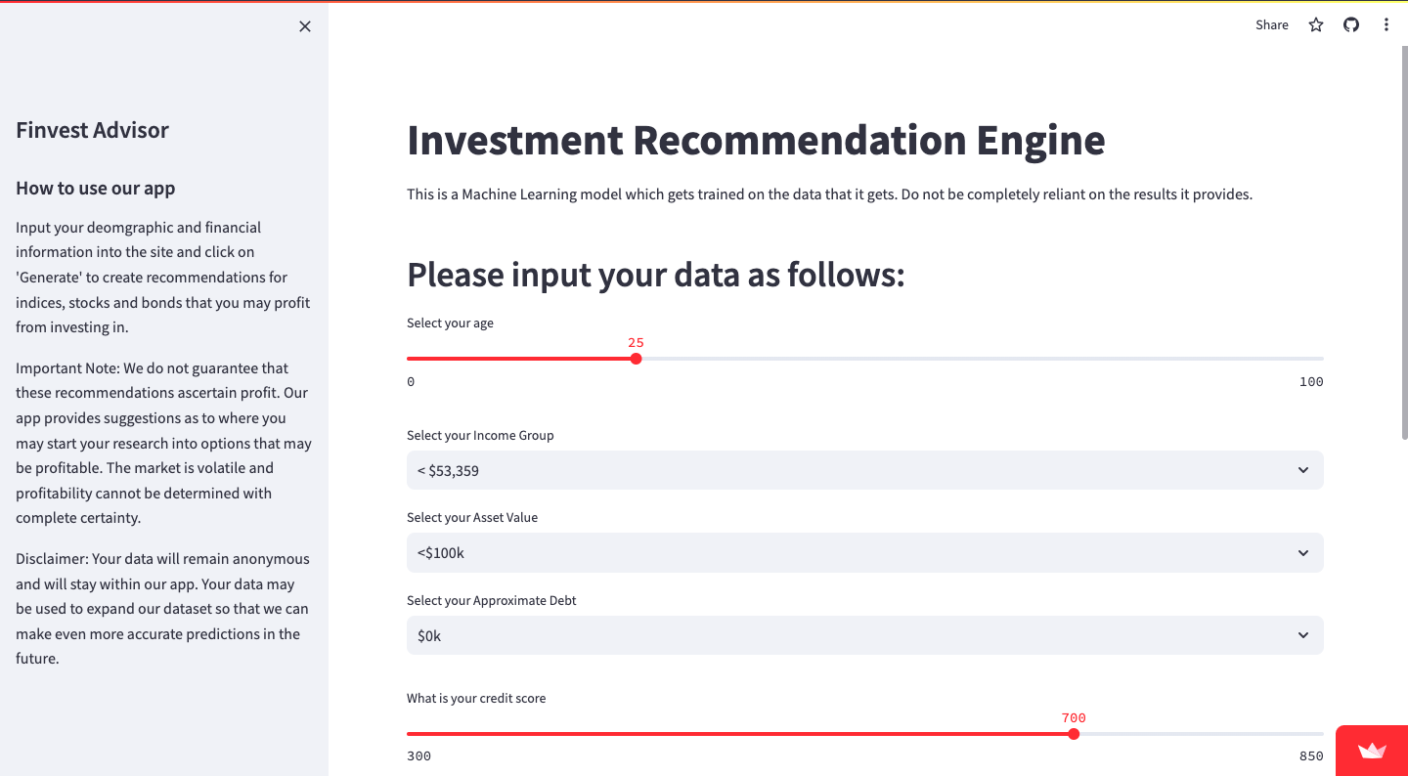The width and height of the screenshot is (1408, 776).
Task: Click the filled red part of credit score track
Action: click(733, 734)
